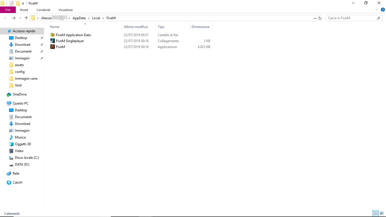Select Musica in Questo PC
This screenshot has height=217, width=386.
(20, 137)
